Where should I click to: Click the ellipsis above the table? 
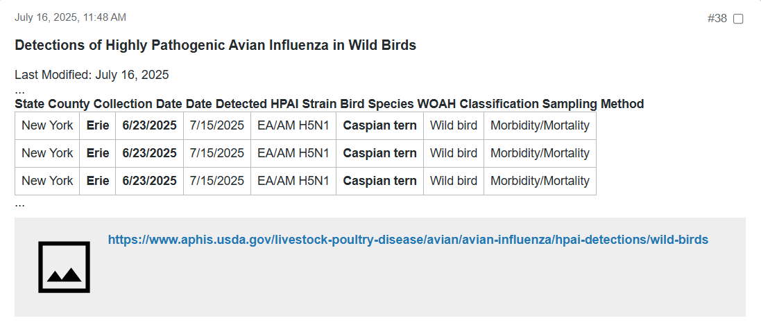tap(19, 91)
